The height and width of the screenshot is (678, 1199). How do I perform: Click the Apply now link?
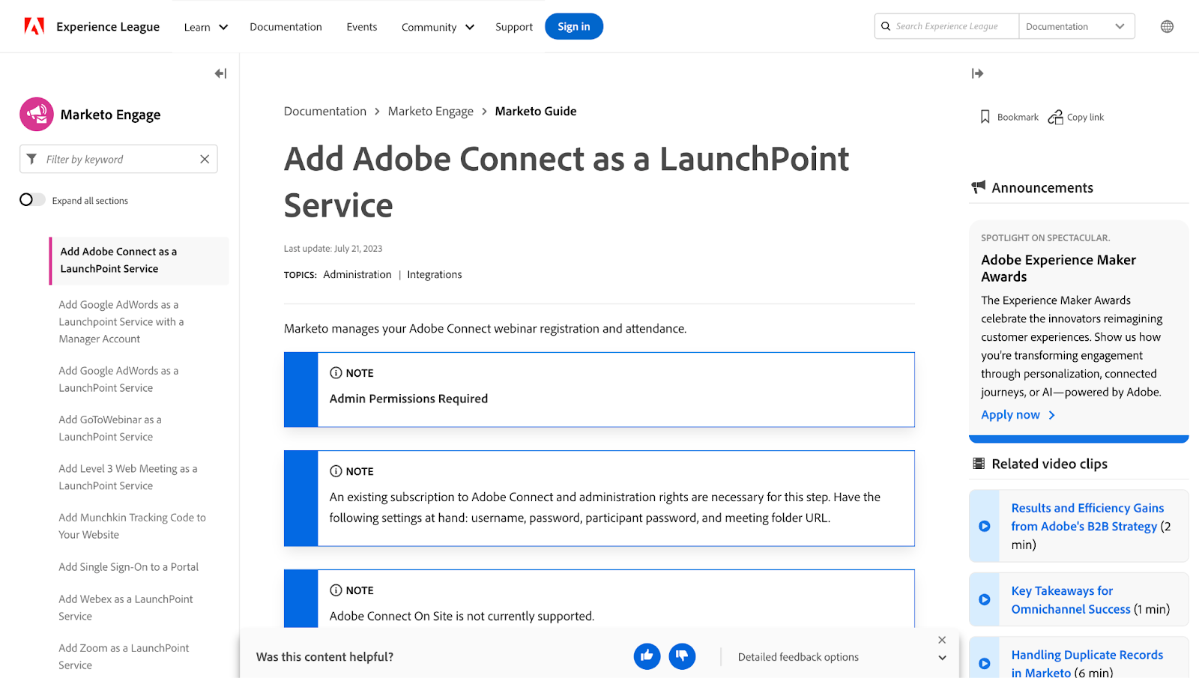pos(1018,414)
